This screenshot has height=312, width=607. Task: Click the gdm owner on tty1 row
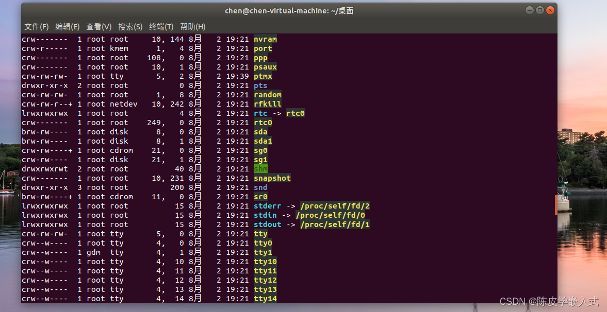[94, 252]
